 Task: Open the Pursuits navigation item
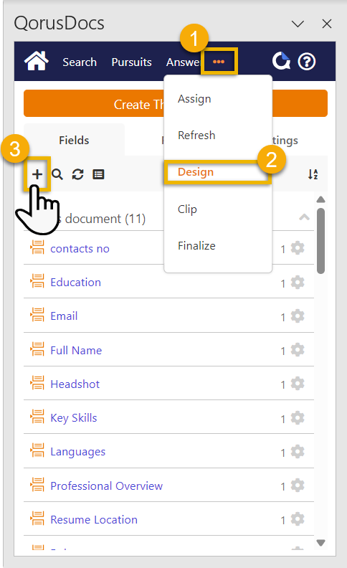pos(131,62)
